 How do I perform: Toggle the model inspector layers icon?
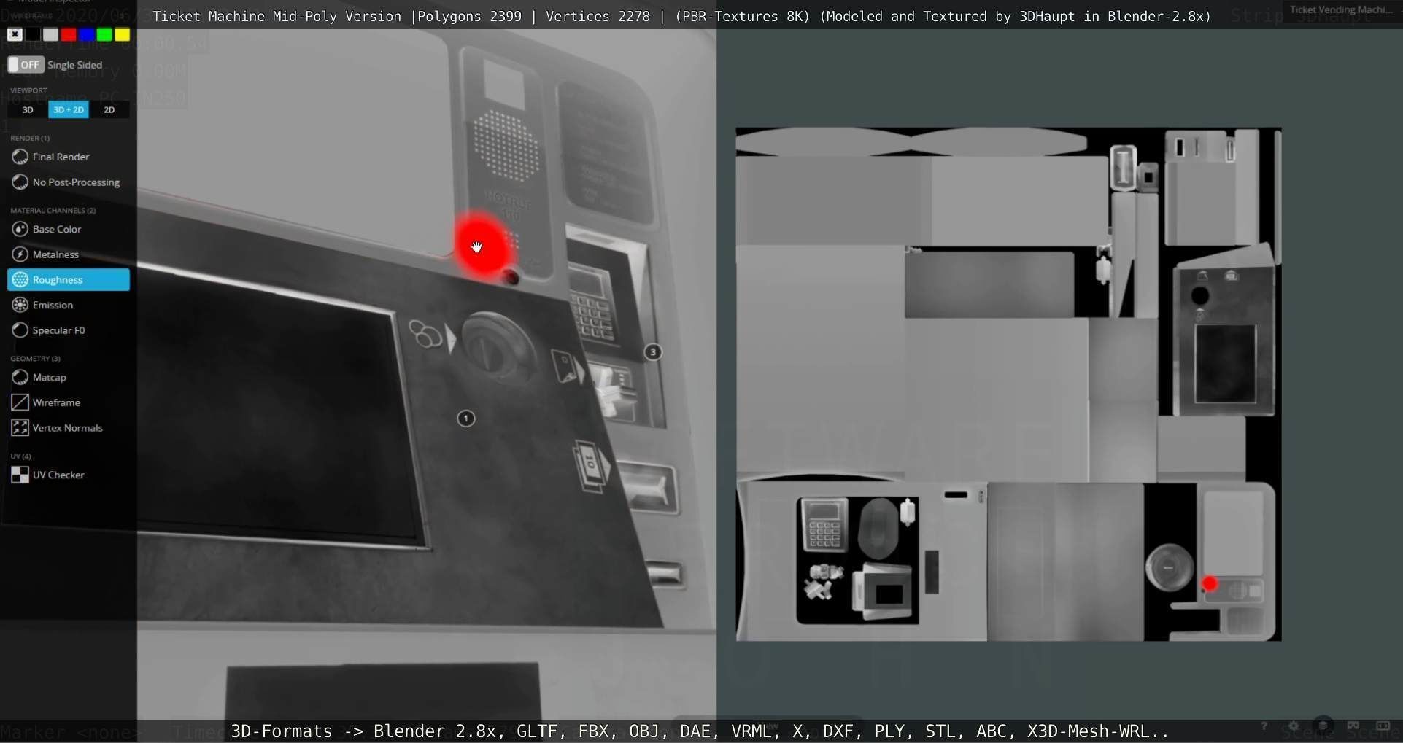coord(1323,726)
